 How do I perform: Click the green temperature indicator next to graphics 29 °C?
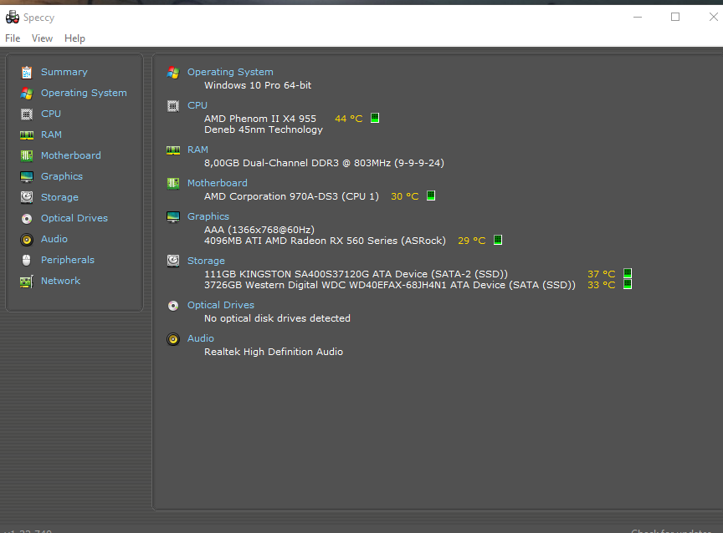[x=498, y=240]
